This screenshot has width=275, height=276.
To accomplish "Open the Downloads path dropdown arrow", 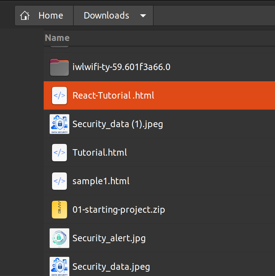I will pyautogui.click(x=143, y=16).
